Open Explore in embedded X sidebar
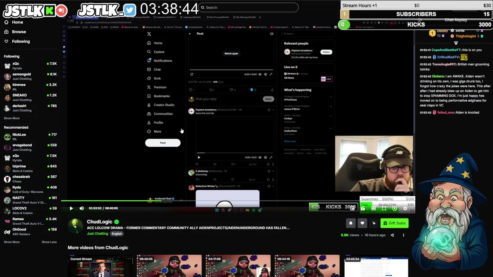The image size is (493, 277). tap(156, 52)
